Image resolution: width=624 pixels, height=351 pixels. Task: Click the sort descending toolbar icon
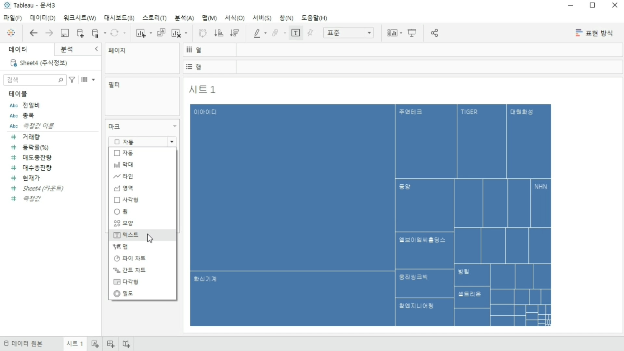(x=234, y=33)
